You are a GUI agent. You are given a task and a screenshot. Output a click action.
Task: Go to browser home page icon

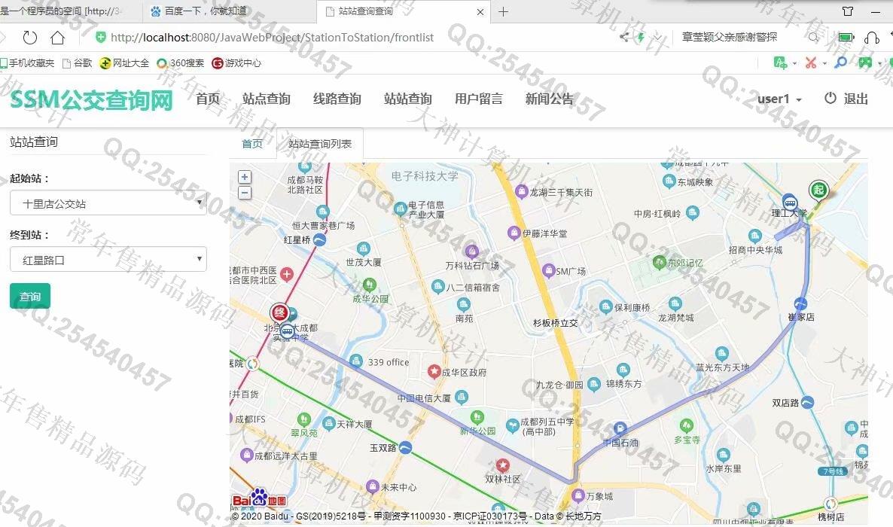pyautogui.click(x=57, y=38)
